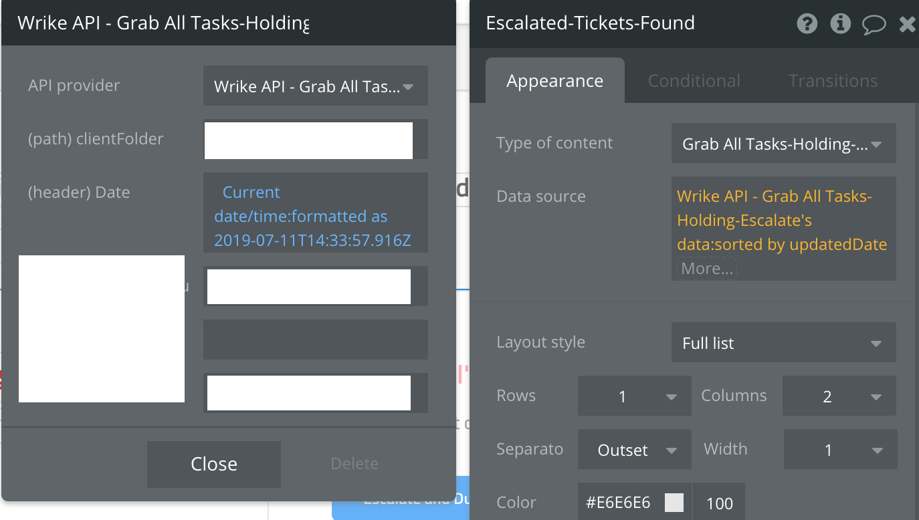Open the separator Width dropdown
Image resolution: width=919 pixels, height=520 pixels.
[x=840, y=449]
